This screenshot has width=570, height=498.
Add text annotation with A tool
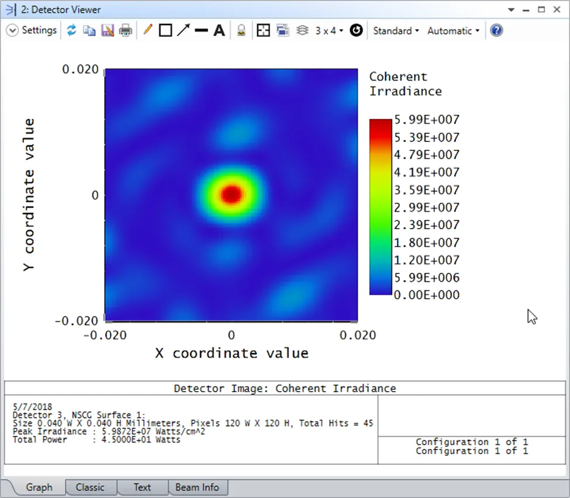pyautogui.click(x=219, y=30)
